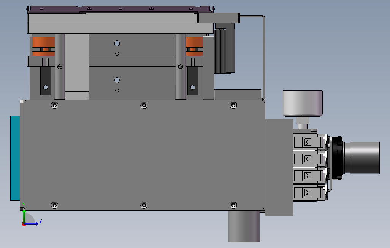
Task: Pick the bottom-right screw on the main housing
Action: (x=233, y=205)
